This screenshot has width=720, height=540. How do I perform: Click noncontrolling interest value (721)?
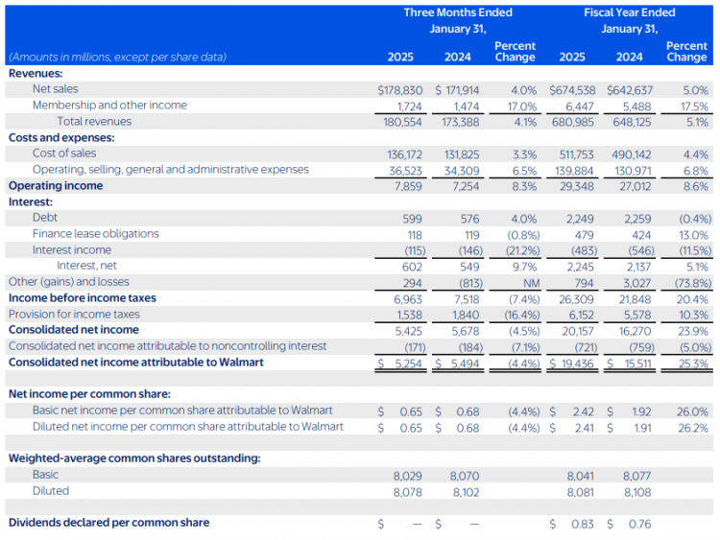(586, 347)
